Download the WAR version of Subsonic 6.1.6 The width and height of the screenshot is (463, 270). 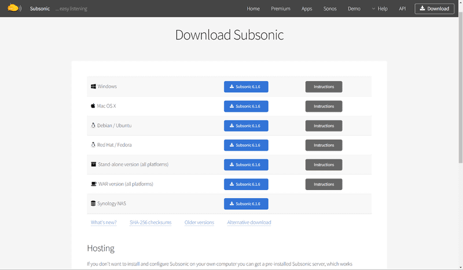pyautogui.click(x=246, y=184)
